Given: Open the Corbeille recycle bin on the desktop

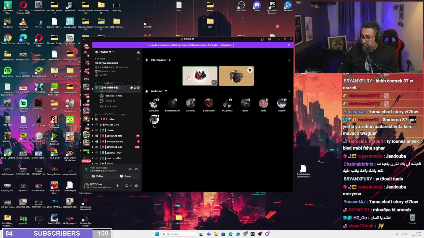Looking at the screenshot, I should click(412, 219).
